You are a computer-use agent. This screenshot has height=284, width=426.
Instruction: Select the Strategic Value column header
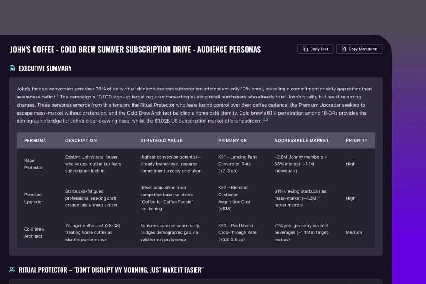161,141
